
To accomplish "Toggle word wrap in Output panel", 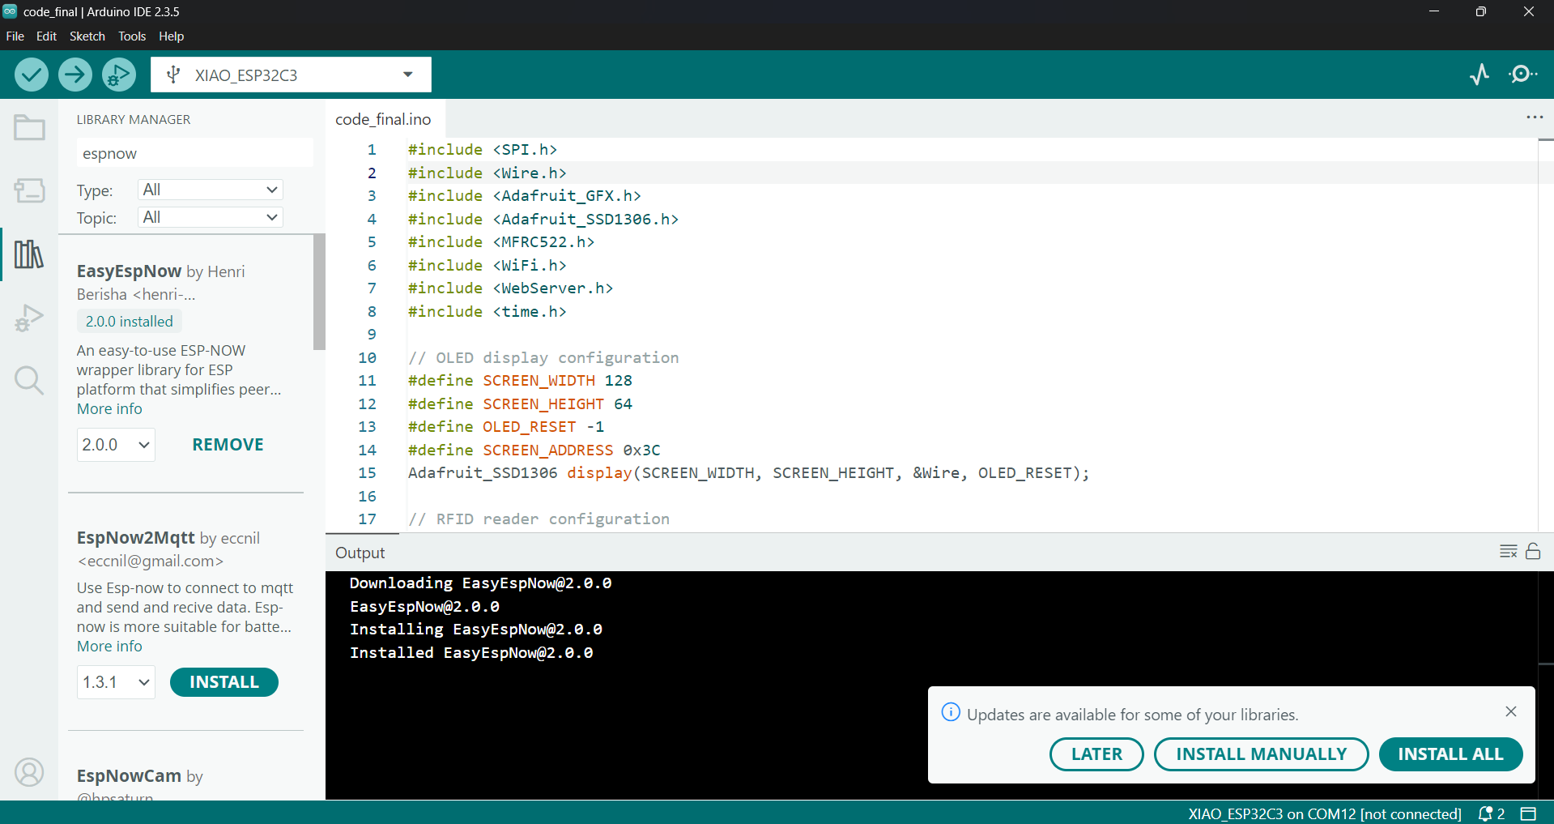I will (1508, 552).
